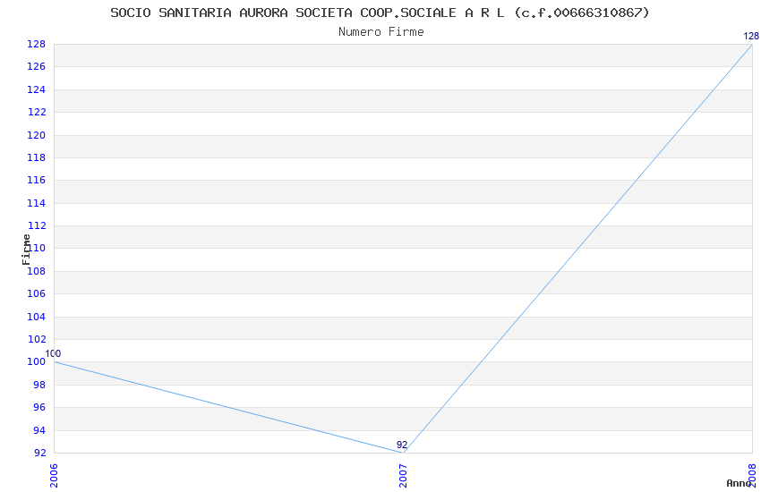Select the y-axis tick value 124

[x=37, y=89]
